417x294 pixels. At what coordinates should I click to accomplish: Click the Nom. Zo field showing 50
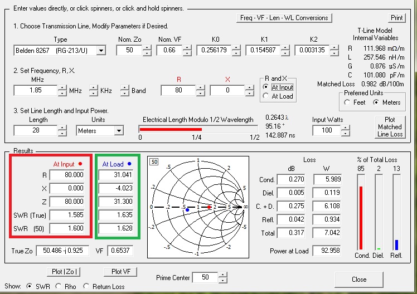pyautogui.click(x=129, y=50)
